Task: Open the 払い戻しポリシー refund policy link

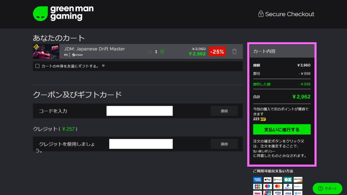Action: point(264,151)
